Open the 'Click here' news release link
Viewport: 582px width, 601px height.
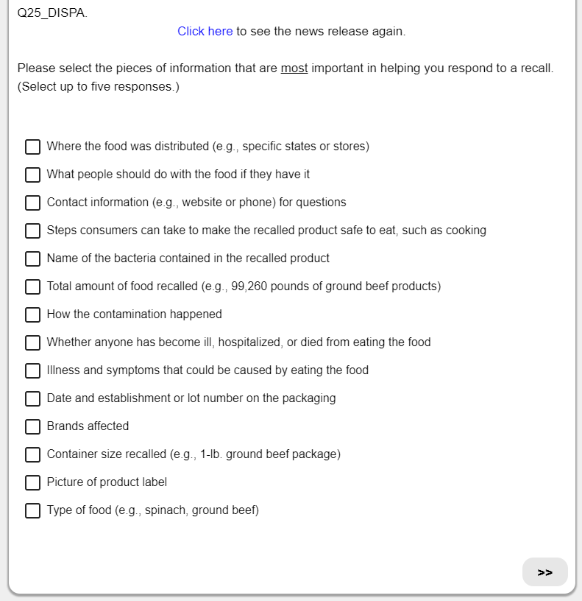click(205, 32)
